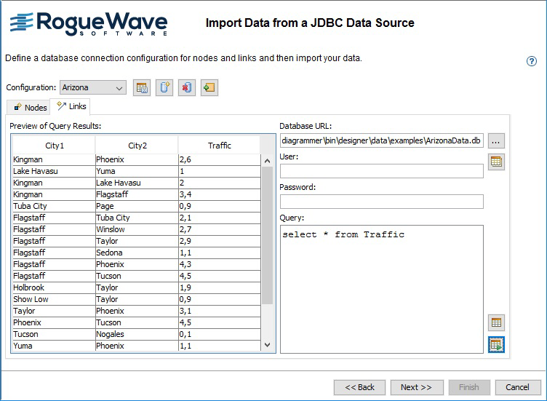Browse for database file with ellipsis button

[496, 140]
